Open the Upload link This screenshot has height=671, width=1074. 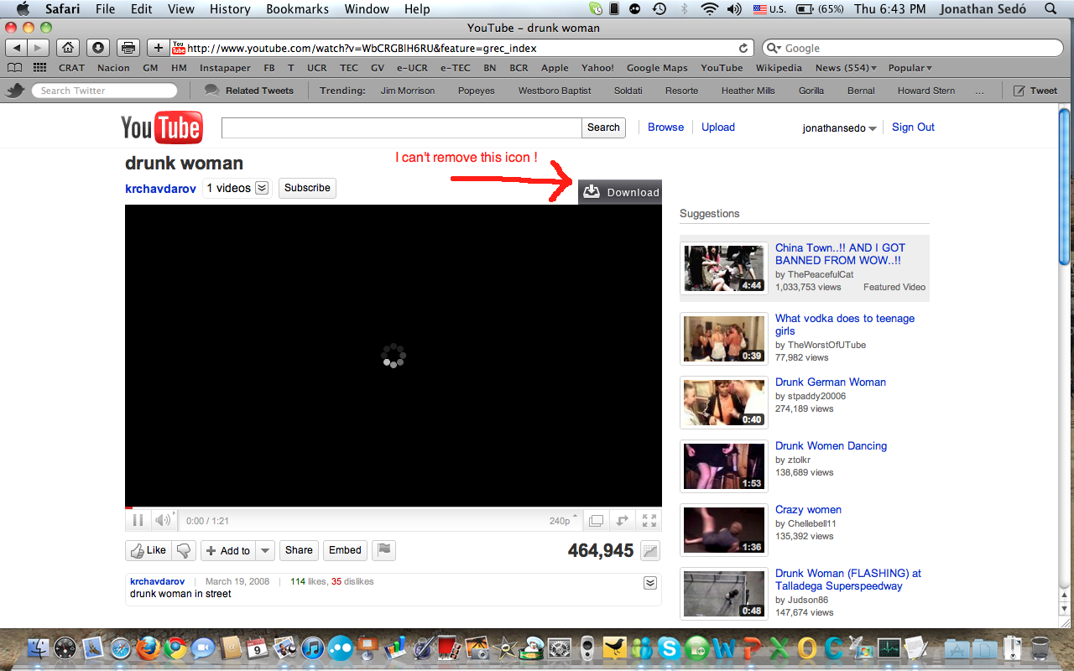click(x=718, y=127)
